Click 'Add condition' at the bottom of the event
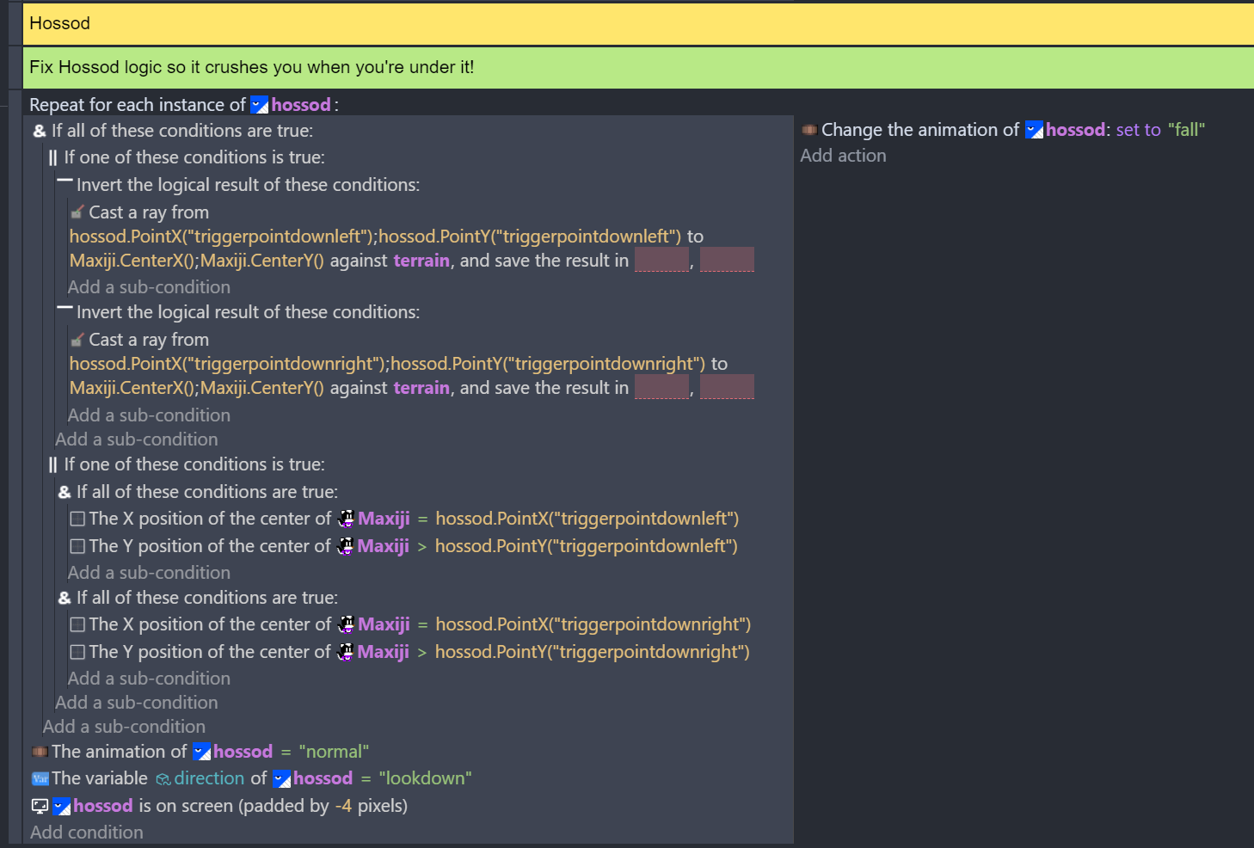 (x=87, y=833)
